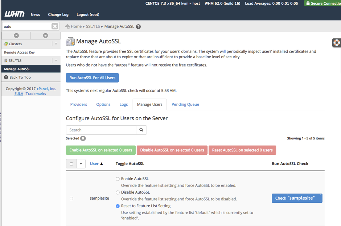
Task: Click Run AutoSSL For All Users
Action: coord(92,78)
